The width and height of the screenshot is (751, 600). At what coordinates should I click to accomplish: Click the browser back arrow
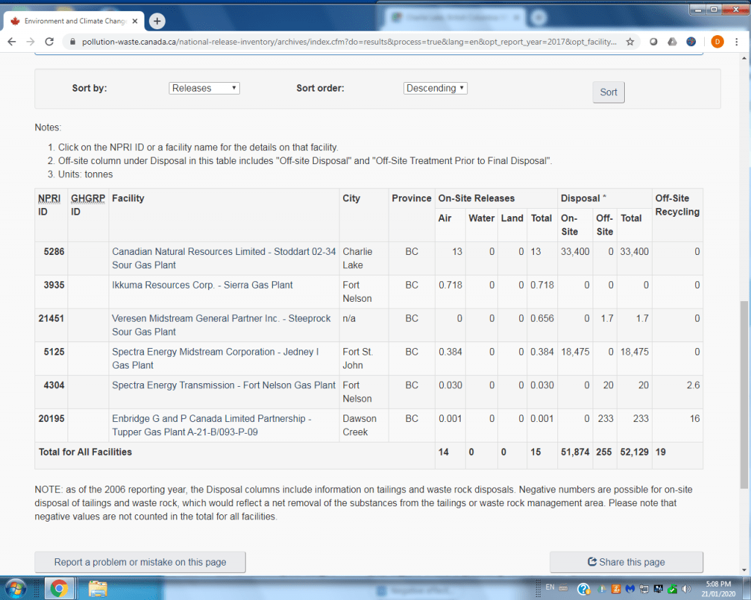(x=12, y=42)
